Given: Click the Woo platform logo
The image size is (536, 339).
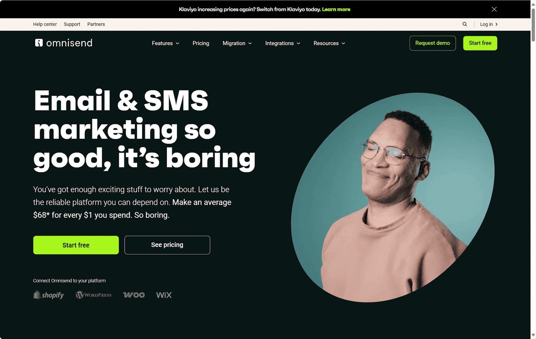Looking at the screenshot, I should pyautogui.click(x=134, y=295).
